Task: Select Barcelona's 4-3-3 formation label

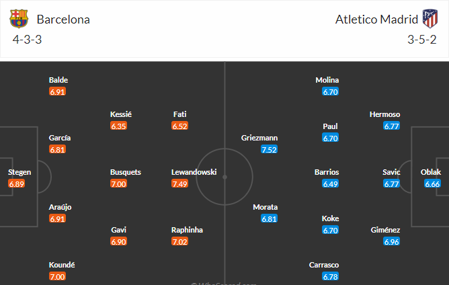Action: [27, 40]
